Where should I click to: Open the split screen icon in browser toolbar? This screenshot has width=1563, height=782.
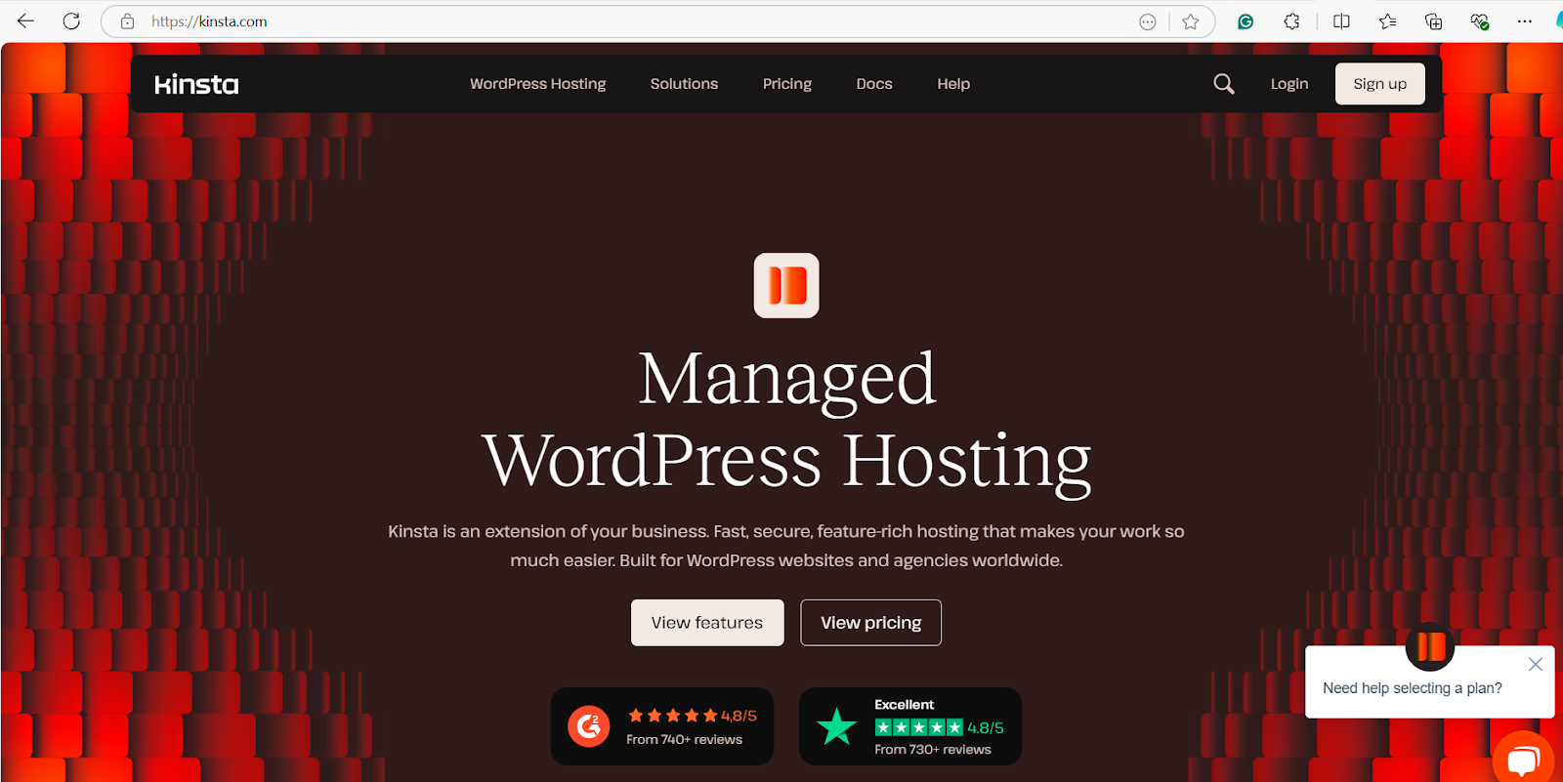pos(1341,21)
